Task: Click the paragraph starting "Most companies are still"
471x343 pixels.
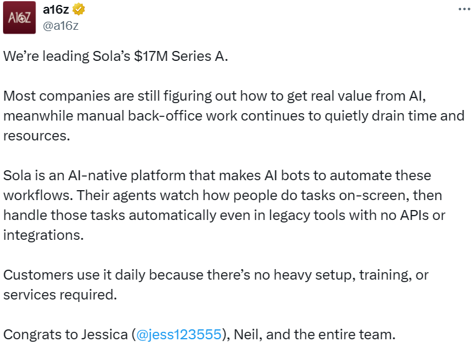Action: 215,97
